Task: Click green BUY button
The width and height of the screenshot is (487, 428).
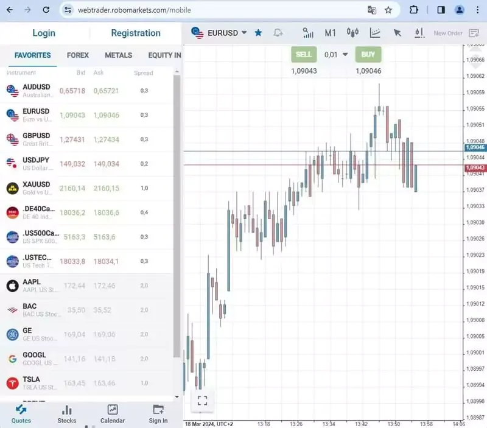Action: pos(368,55)
